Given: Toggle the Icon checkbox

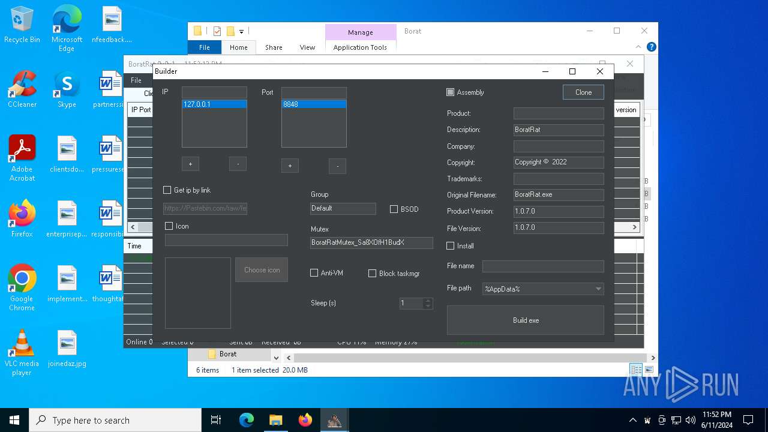Looking at the screenshot, I should click(x=169, y=226).
